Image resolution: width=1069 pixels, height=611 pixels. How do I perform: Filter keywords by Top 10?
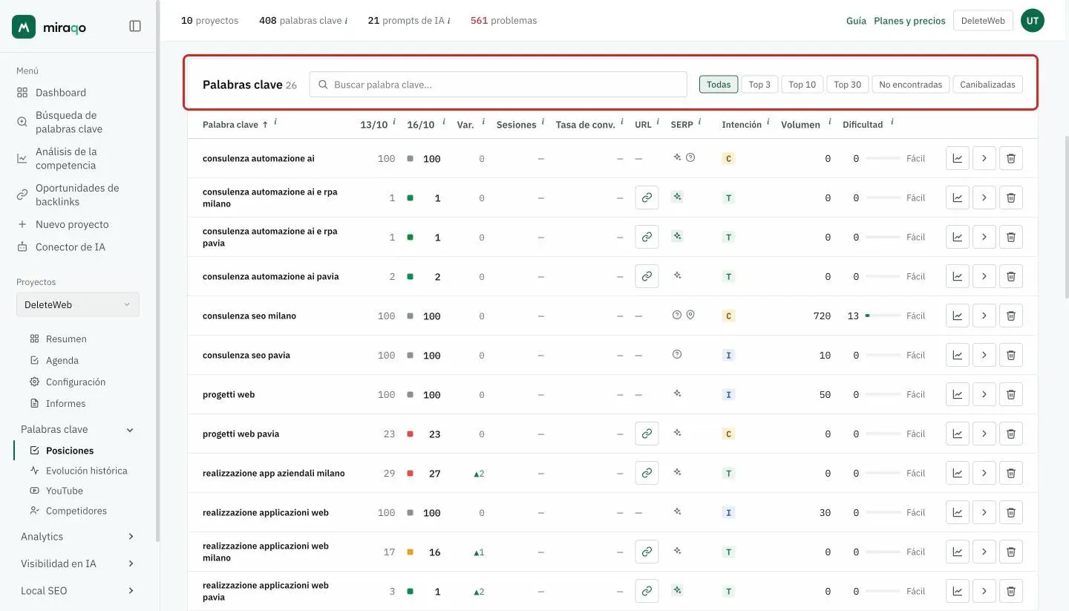point(802,85)
